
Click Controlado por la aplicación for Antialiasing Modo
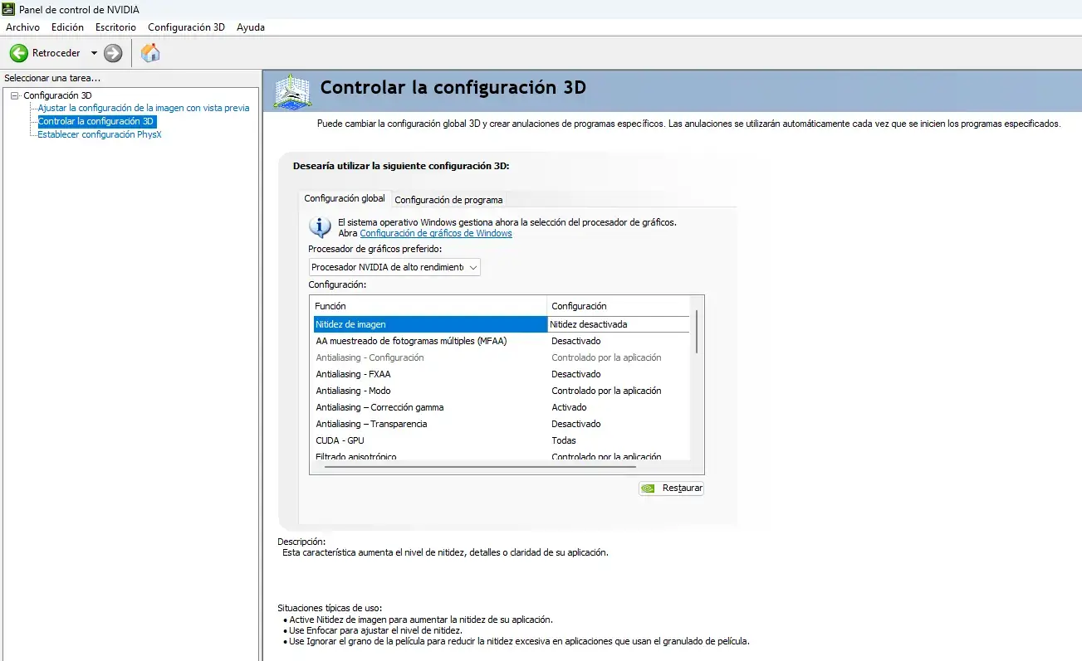606,391
